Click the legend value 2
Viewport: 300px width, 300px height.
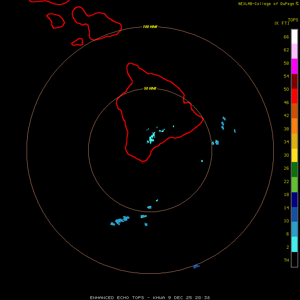[287, 247]
